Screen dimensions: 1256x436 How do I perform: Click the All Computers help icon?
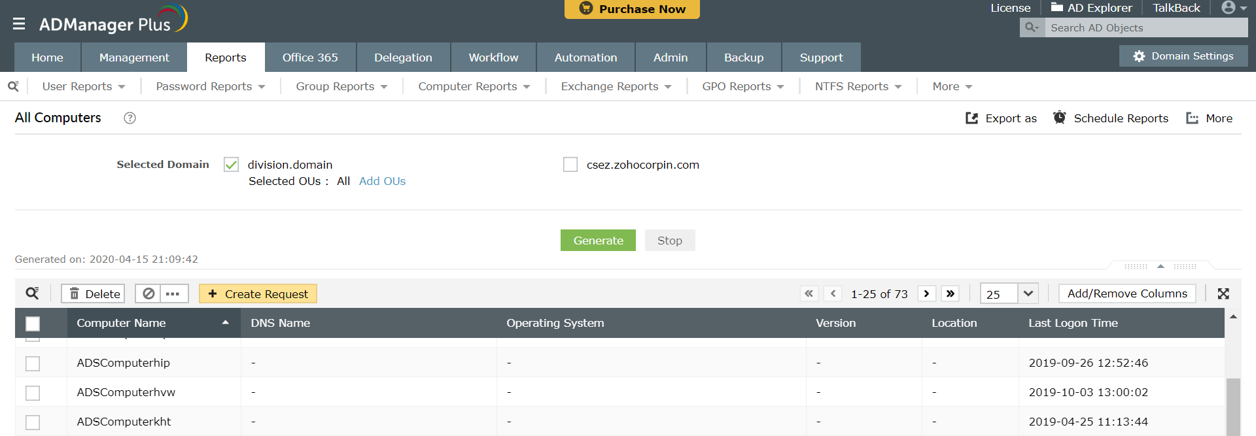[130, 118]
